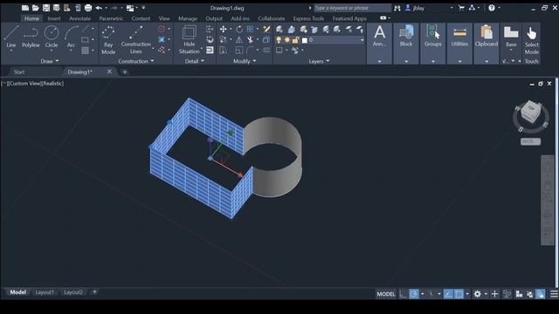Switch to the Start file tab
559x314 pixels.
coord(19,72)
